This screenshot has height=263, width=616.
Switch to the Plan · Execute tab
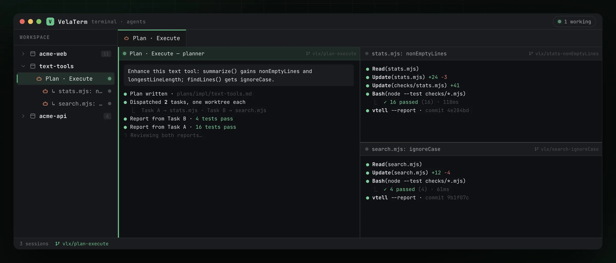pyautogui.click(x=152, y=38)
